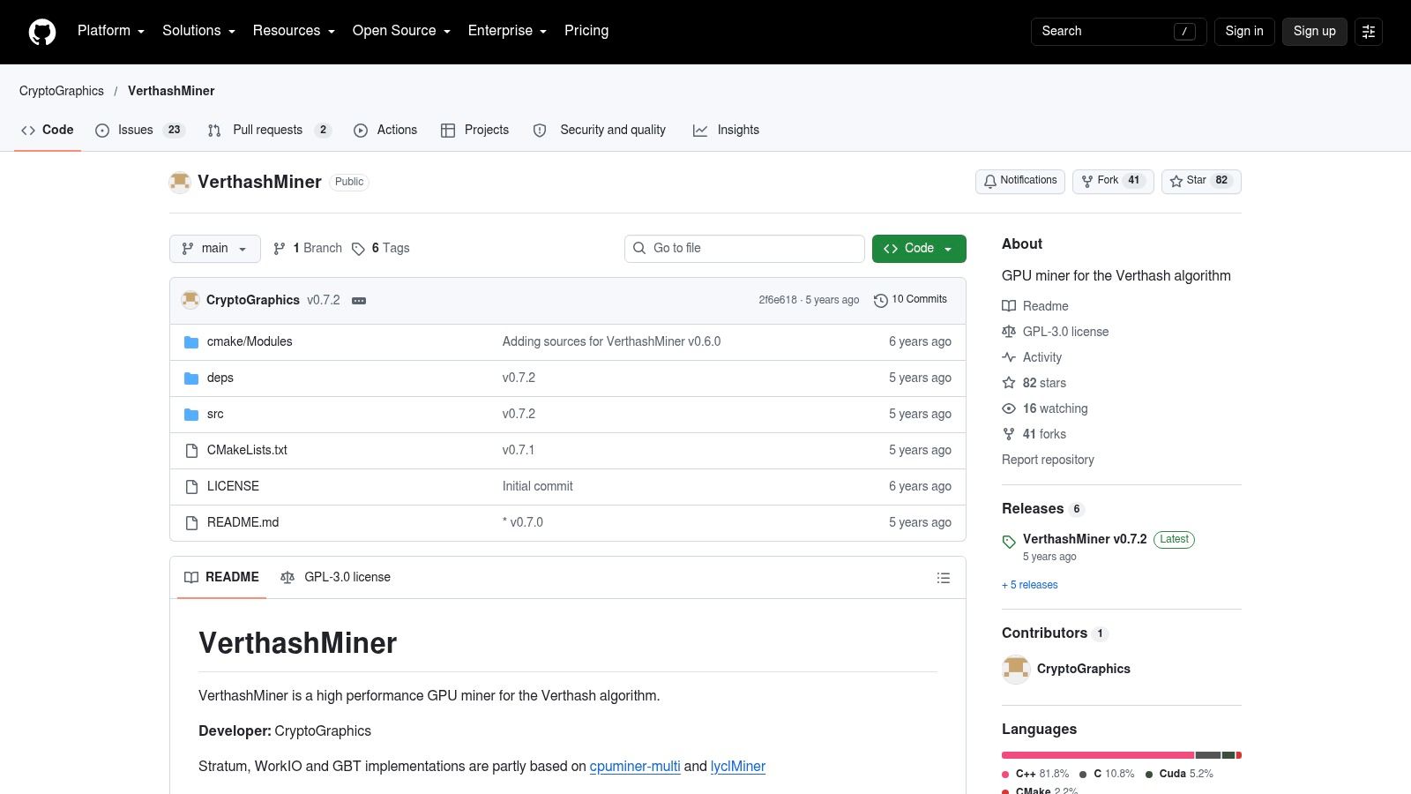Switch to the Issues tab
1411x794 pixels.
click(139, 130)
